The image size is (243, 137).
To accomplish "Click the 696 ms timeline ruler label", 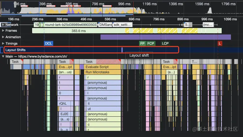I will pyautogui.click(x=134, y=19).
